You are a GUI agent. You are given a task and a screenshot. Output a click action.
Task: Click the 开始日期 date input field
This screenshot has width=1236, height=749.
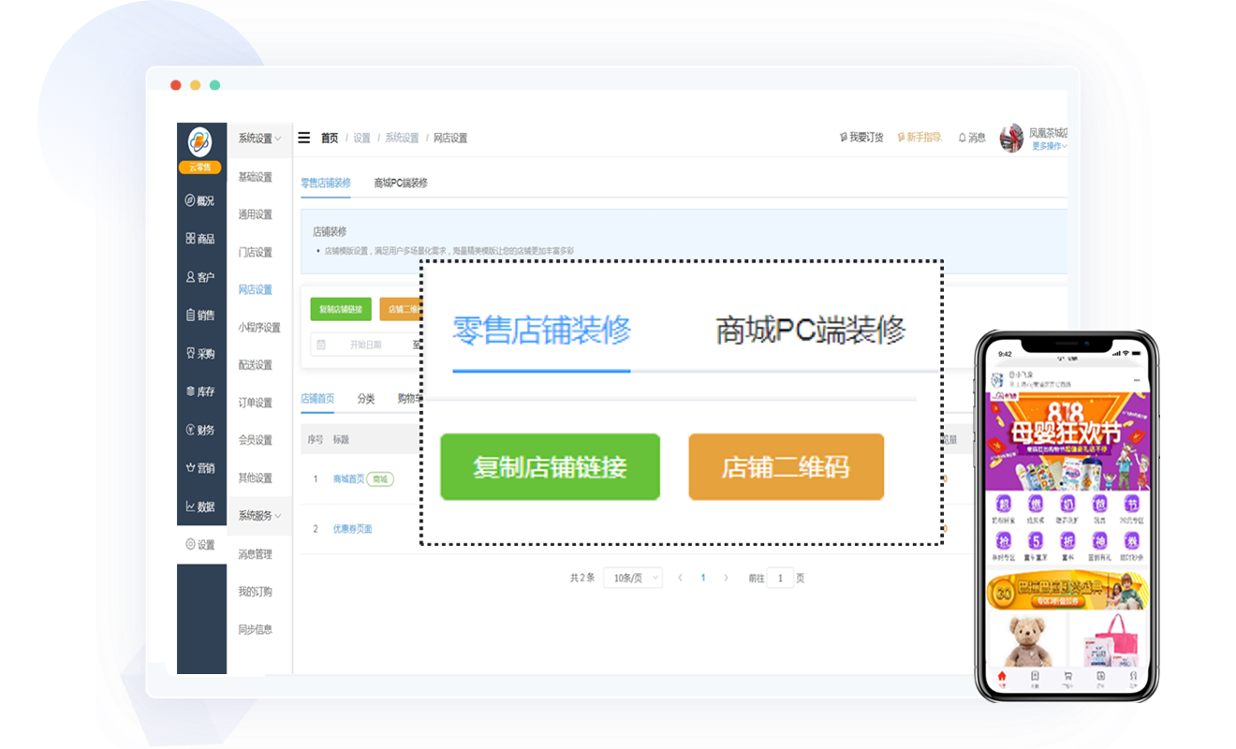click(x=365, y=345)
